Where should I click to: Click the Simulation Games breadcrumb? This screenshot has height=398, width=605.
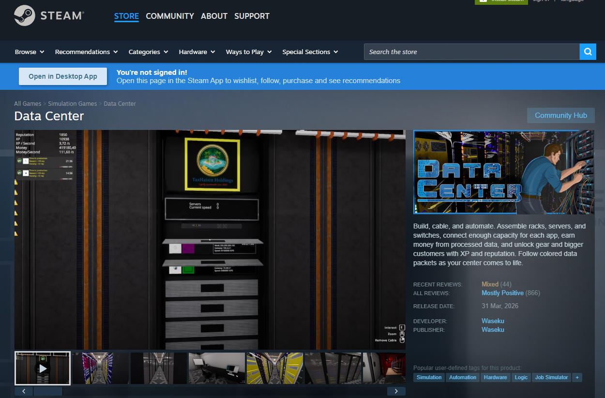coord(73,104)
